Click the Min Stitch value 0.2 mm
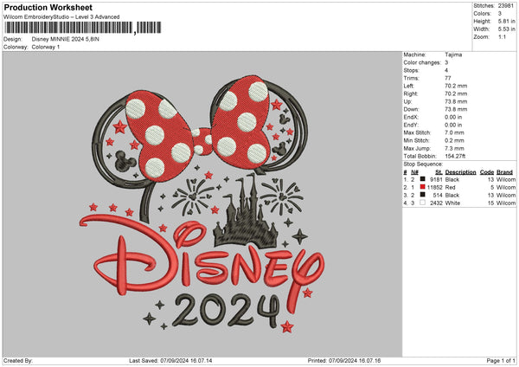This screenshot has width=519, height=367. tap(454, 141)
